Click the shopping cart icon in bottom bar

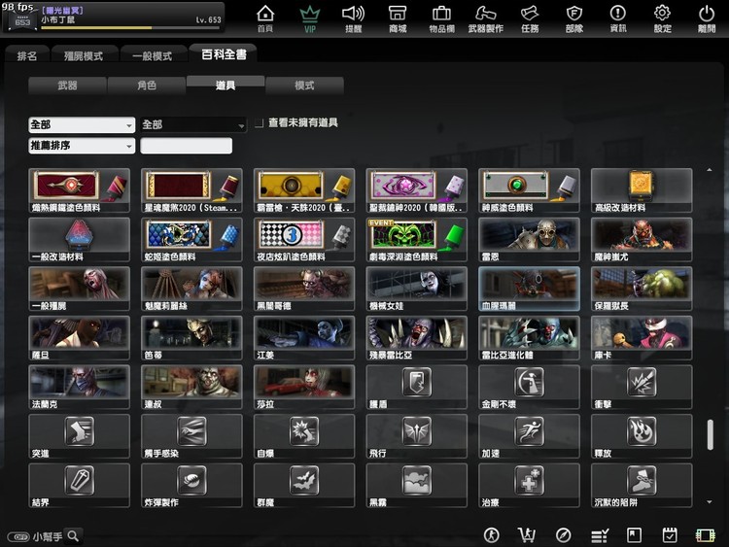point(527,535)
